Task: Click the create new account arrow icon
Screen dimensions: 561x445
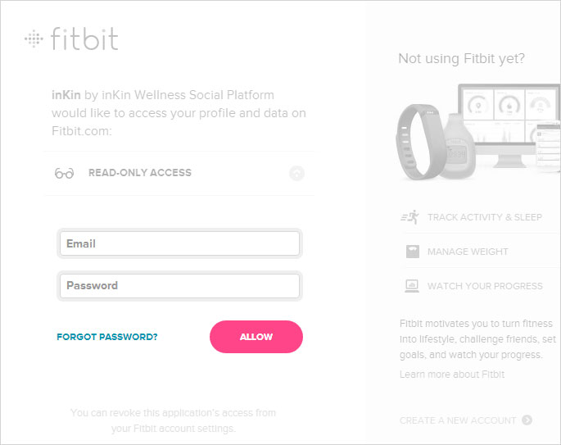Action: (x=527, y=420)
